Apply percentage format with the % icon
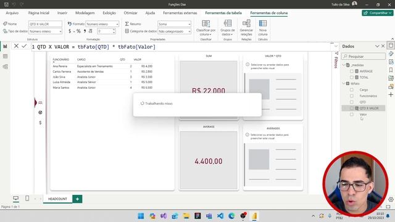The width and height of the screenshot is (395, 222). click(x=78, y=31)
